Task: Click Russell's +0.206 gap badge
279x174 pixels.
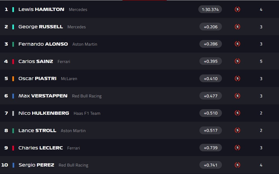Action: tap(211, 27)
